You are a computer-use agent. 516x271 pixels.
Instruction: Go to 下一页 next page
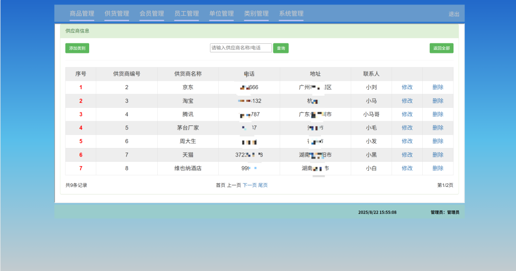[250, 185]
